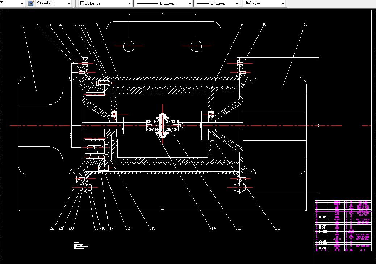Open the ByLayer lineweight control dropdown
The width and height of the screenshot is (376, 264).
pyautogui.click(x=237, y=4)
